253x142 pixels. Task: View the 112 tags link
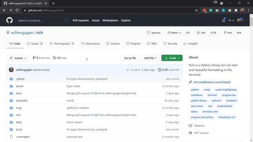60,58
